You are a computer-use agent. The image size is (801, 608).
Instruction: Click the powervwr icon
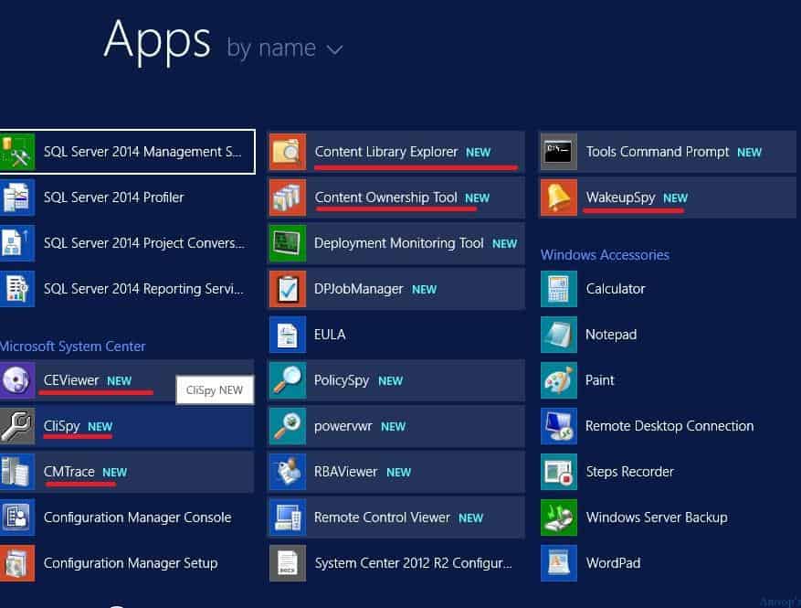click(x=288, y=426)
